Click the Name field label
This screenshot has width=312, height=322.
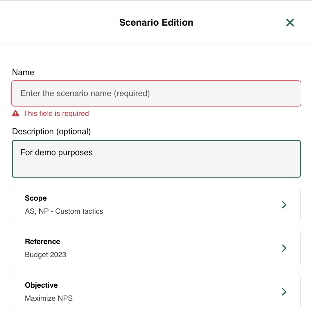pos(23,72)
